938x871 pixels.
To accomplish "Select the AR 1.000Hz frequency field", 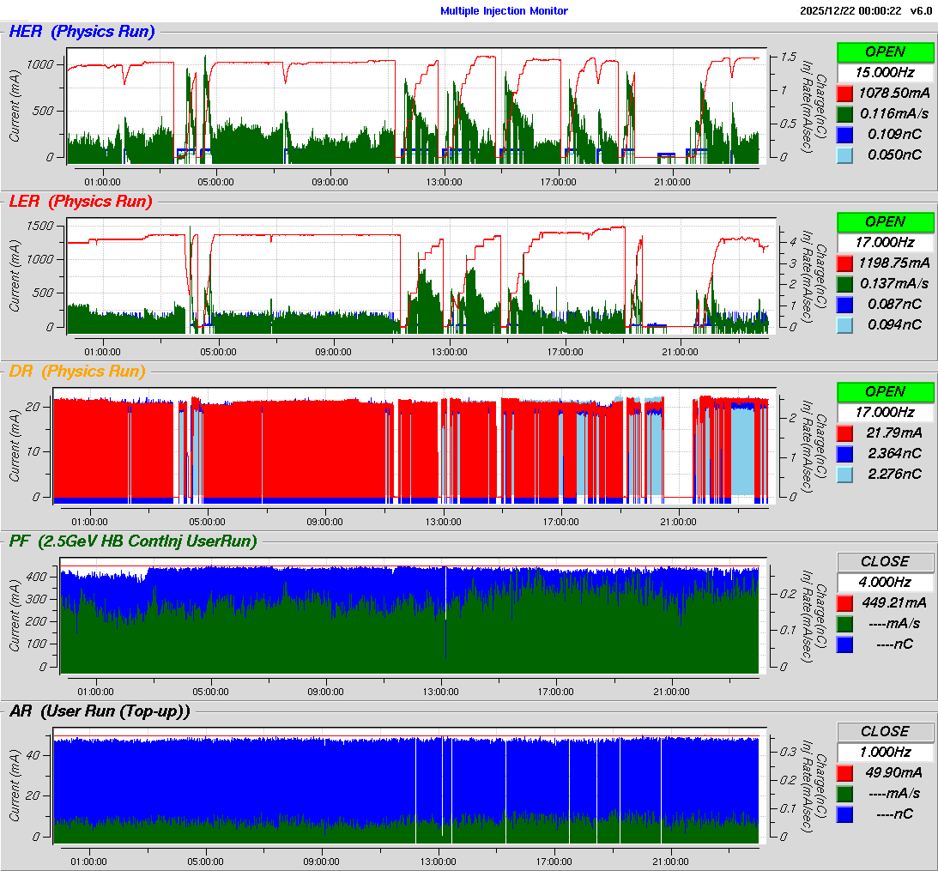I will click(885, 752).
